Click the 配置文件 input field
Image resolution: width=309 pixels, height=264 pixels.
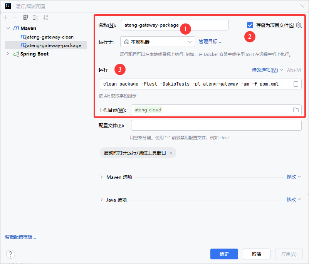tap(216, 126)
